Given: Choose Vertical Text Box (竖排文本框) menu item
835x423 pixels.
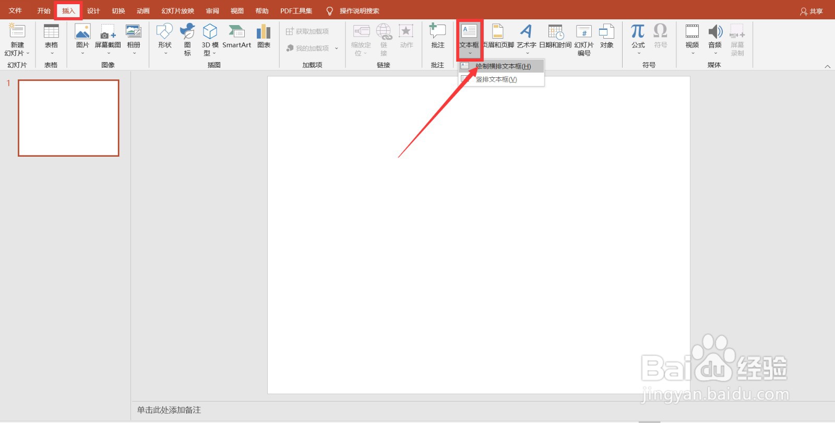Looking at the screenshot, I should 502,79.
